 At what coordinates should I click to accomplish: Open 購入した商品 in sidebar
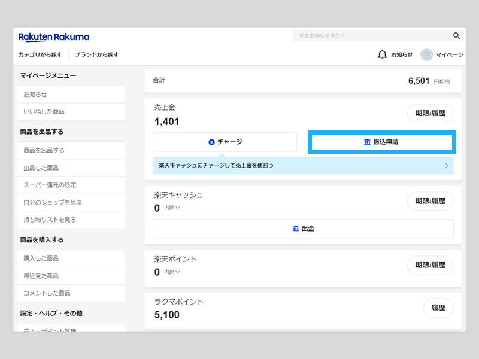[x=71, y=258]
